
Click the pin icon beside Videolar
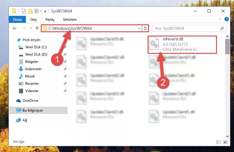[x=65, y=91]
